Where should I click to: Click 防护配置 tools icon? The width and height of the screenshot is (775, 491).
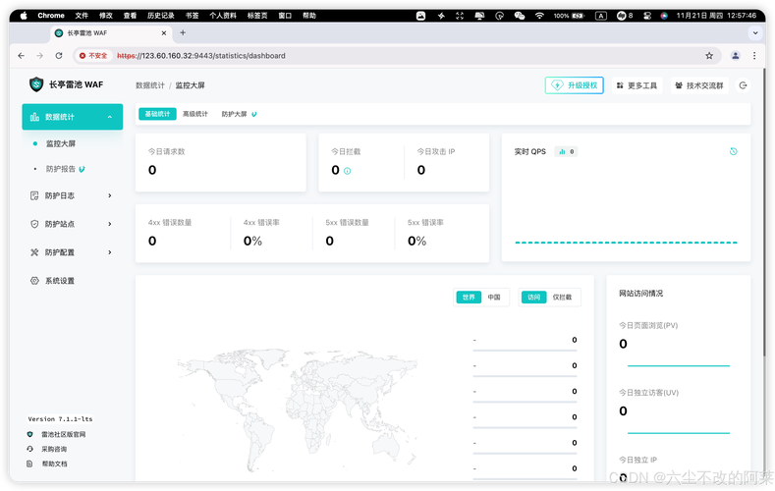point(34,252)
